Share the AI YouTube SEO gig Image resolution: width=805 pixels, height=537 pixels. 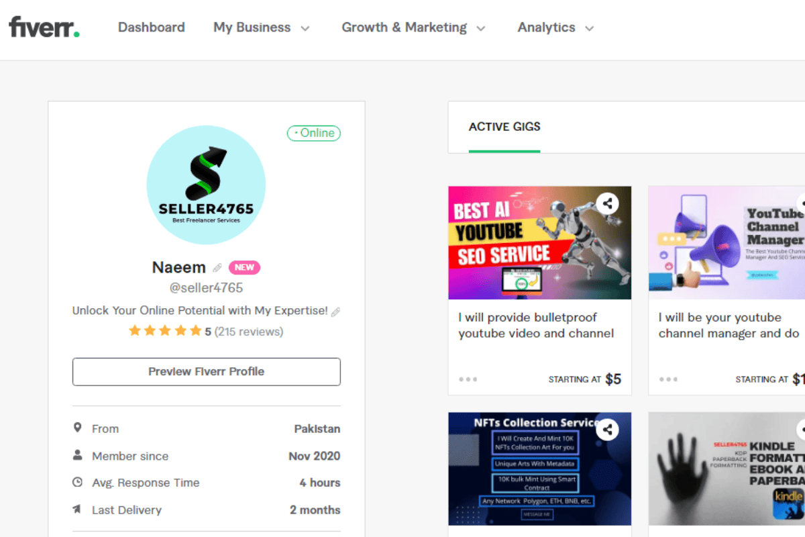pos(607,203)
